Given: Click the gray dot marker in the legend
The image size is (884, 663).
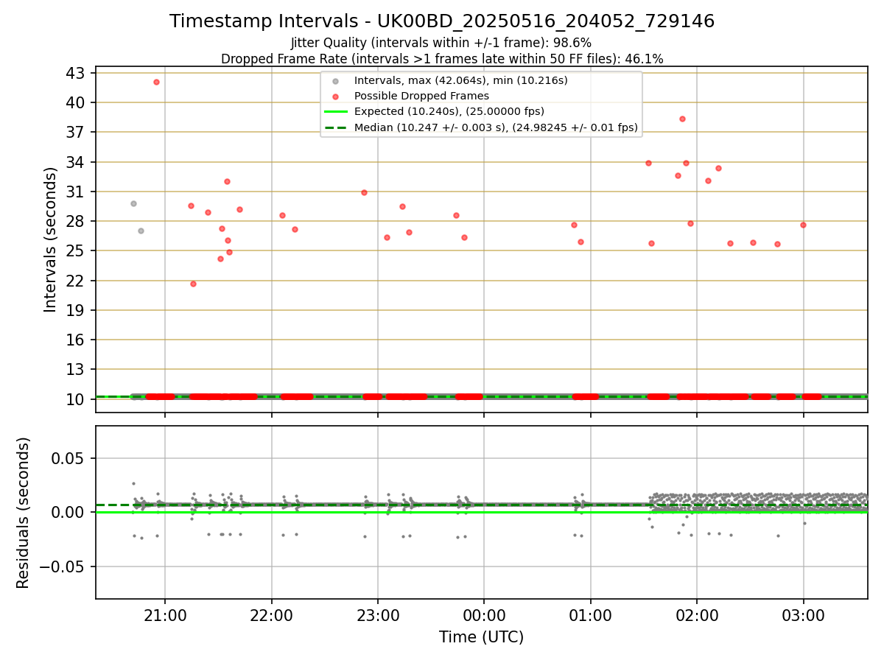Looking at the screenshot, I should (x=336, y=81).
